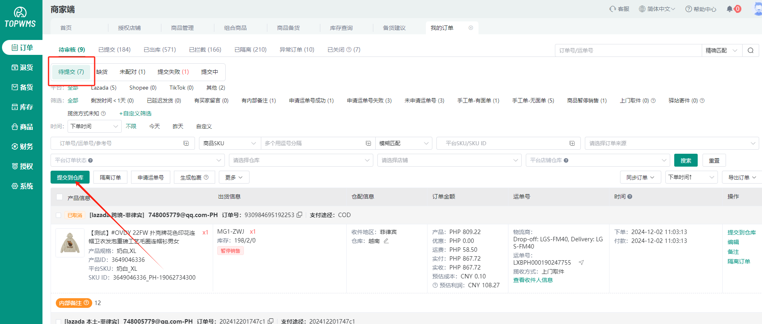The width and height of the screenshot is (762, 324).
Task: Open 下单时间 time type dropdown
Action: pos(94,126)
